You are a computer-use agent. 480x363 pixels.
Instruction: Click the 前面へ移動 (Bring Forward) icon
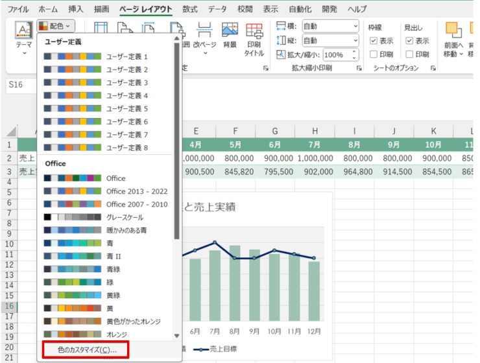pyautogui.click(x=453, y=31)
